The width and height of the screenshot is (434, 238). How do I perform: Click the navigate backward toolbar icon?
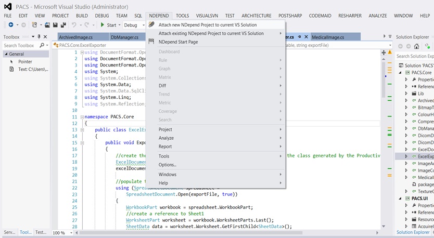point(11,25)
